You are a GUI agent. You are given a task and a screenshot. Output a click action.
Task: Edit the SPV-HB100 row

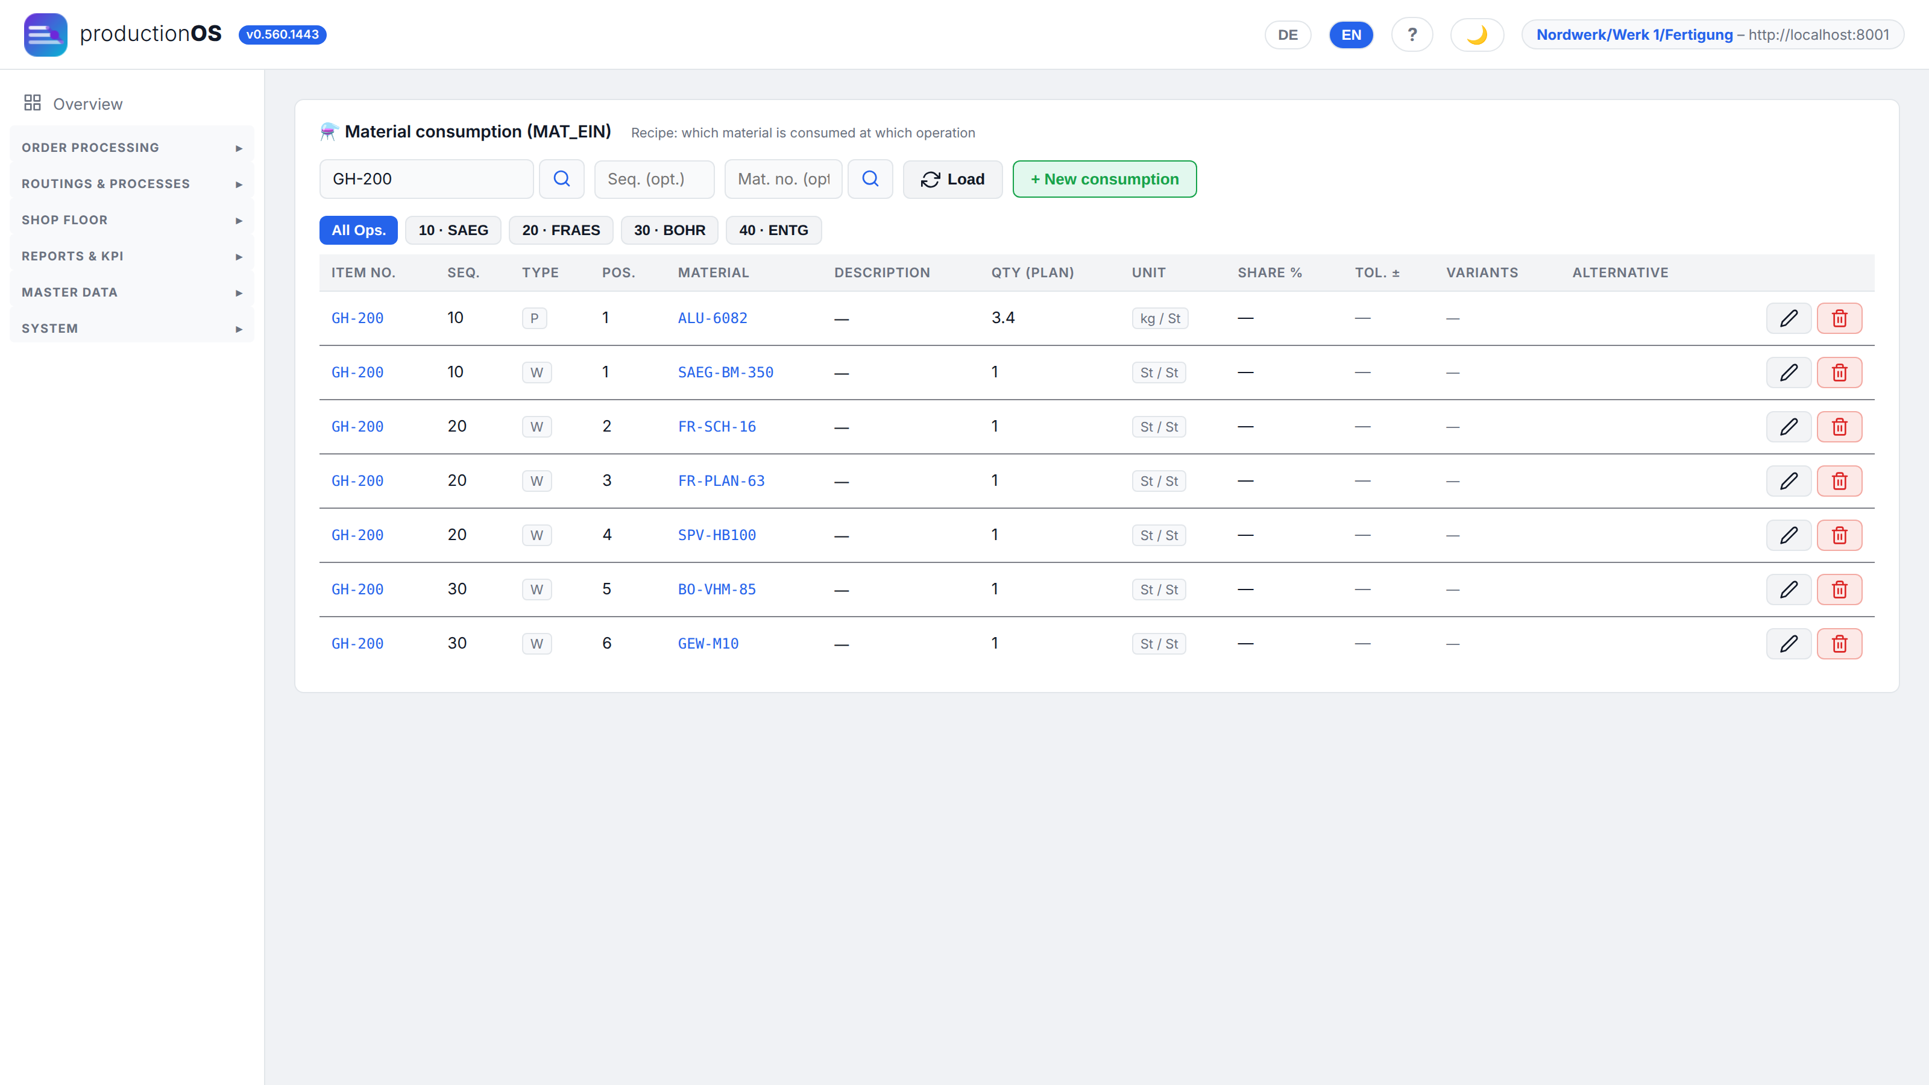tap(1788, 535)
